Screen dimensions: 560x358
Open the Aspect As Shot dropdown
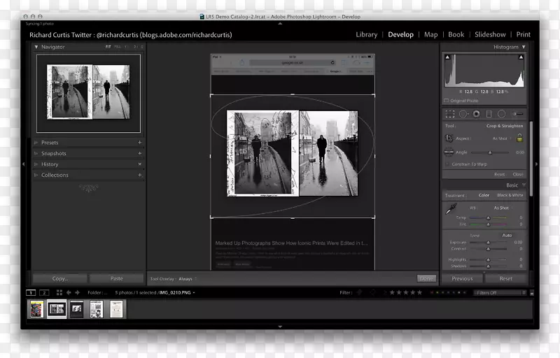click(500, 138)
